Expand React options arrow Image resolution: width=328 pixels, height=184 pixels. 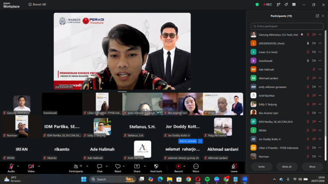point(123,166)
